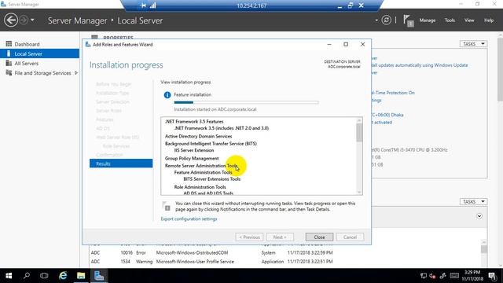The height and width of the screenshot is (283, 503).
Task: Select Local Server in the sidebar
Action: [39, 53]
